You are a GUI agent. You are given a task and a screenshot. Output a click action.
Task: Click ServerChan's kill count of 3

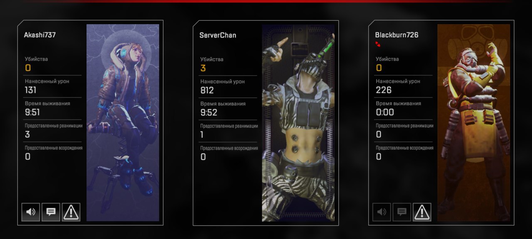203,68
